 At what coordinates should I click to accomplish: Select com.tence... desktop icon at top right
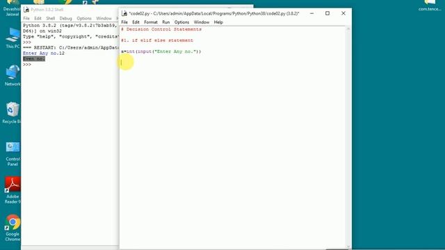[430, 6]
